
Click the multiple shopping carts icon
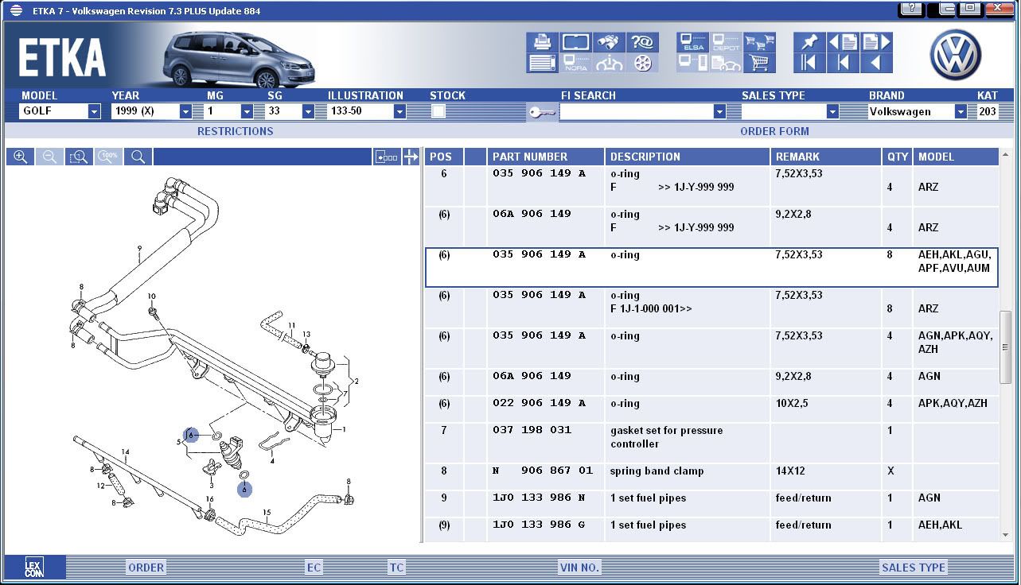[x=759, y=42]
